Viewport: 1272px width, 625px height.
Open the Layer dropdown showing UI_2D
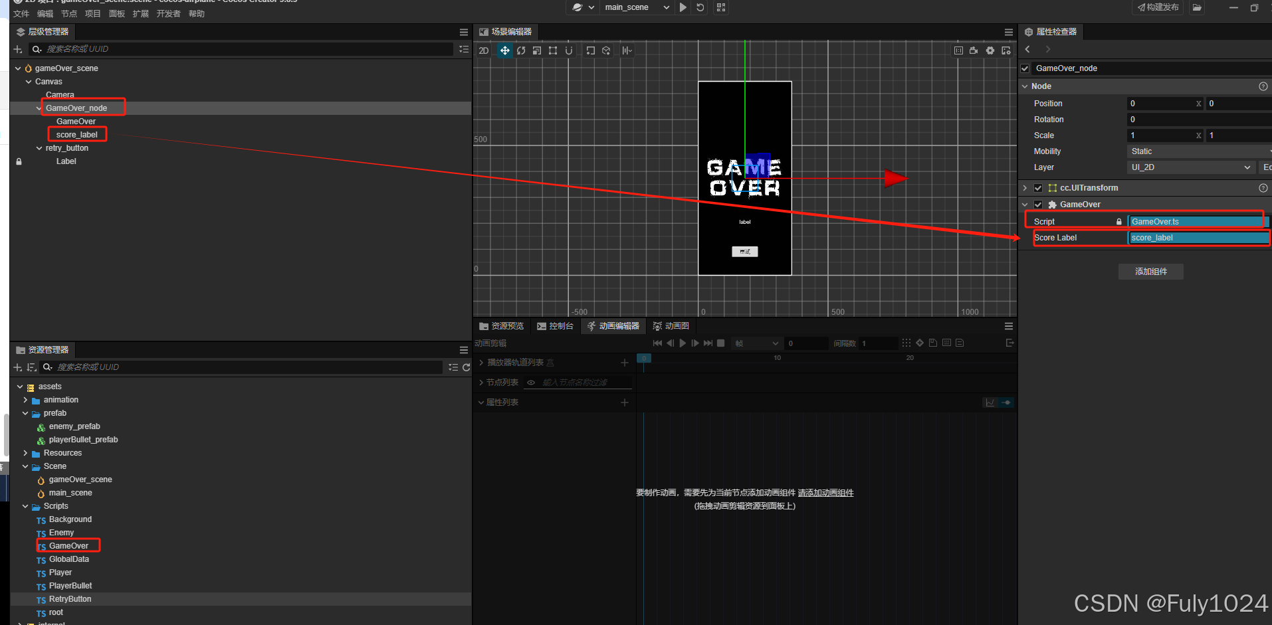click(x=1190, y=167)
